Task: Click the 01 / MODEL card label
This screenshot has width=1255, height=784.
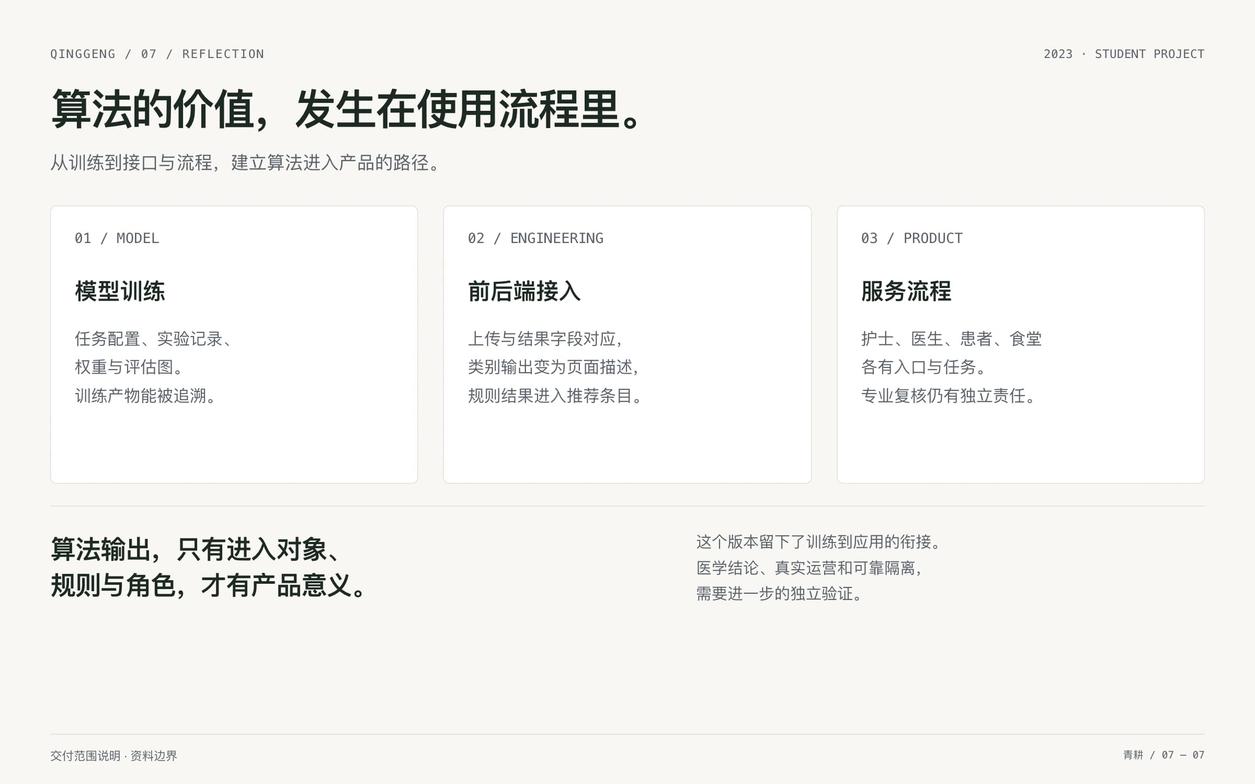Action: click(117, 238)
